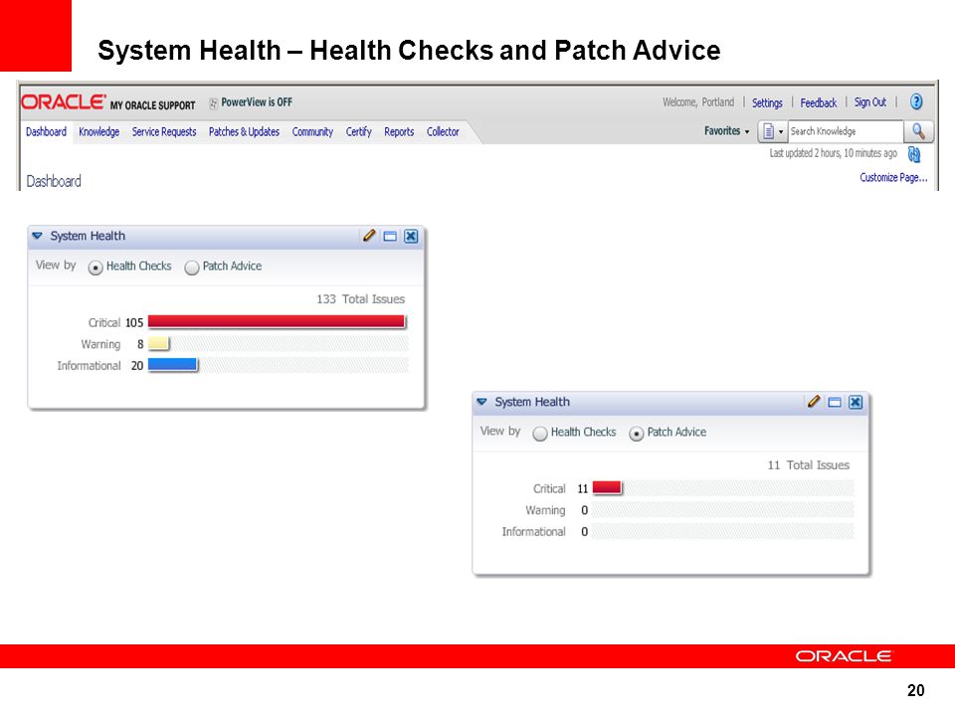Open the help question mark icon
The image size is (955, 716).
[916, 101]
